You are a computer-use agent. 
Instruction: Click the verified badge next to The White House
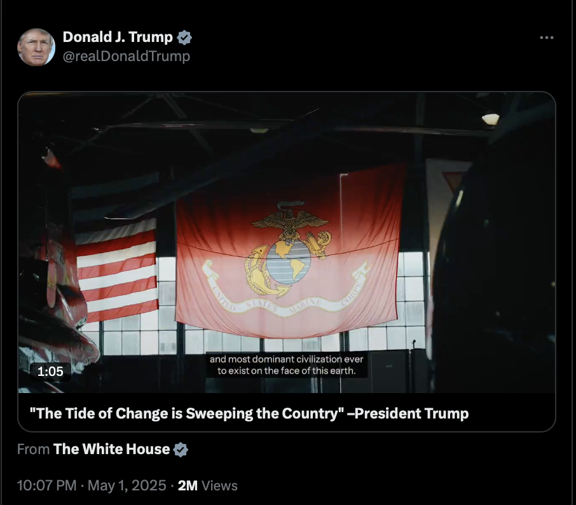tap(181, 450)
